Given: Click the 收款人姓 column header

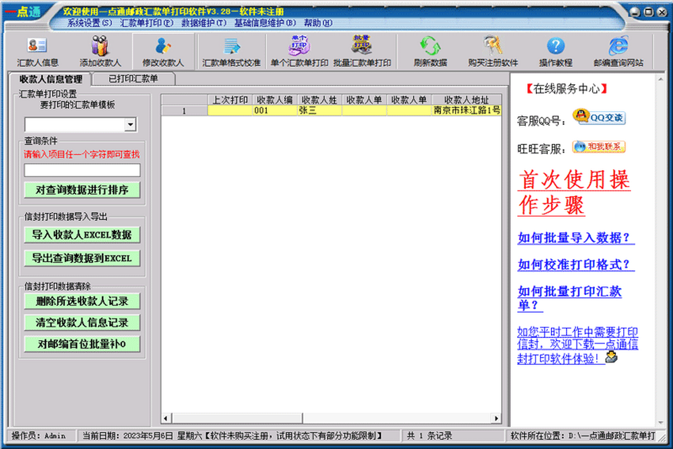Looking at the screenshot, I should [320, 100].
